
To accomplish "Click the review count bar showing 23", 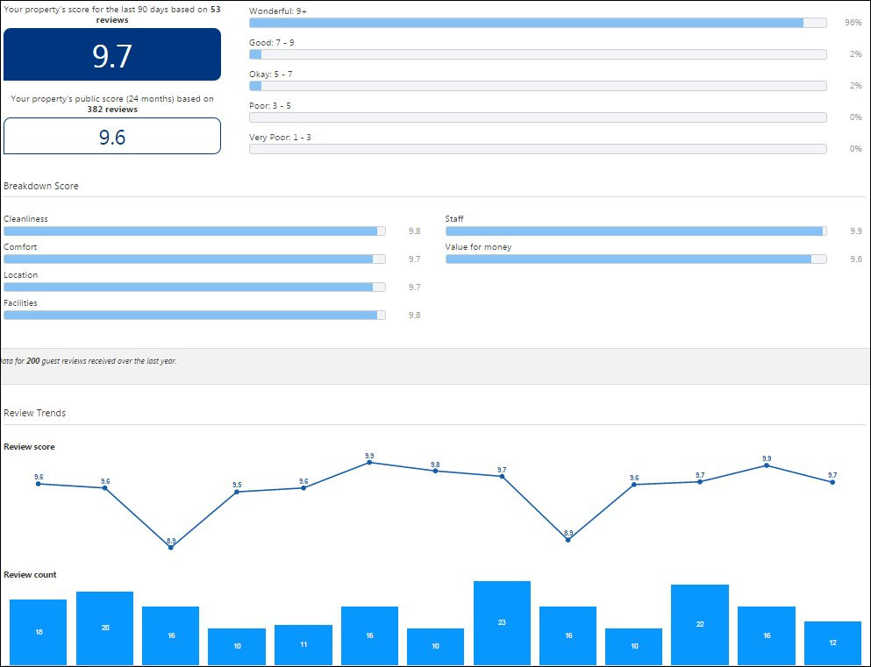I will pos(502,622).
